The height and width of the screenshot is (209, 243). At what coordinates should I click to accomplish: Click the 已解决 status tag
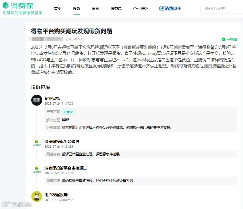[69, 112]
